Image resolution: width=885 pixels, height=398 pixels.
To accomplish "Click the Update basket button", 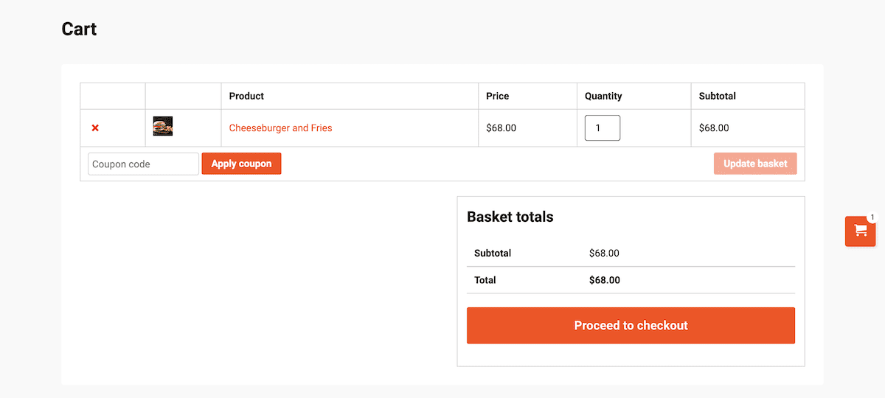I will point(755,164).
